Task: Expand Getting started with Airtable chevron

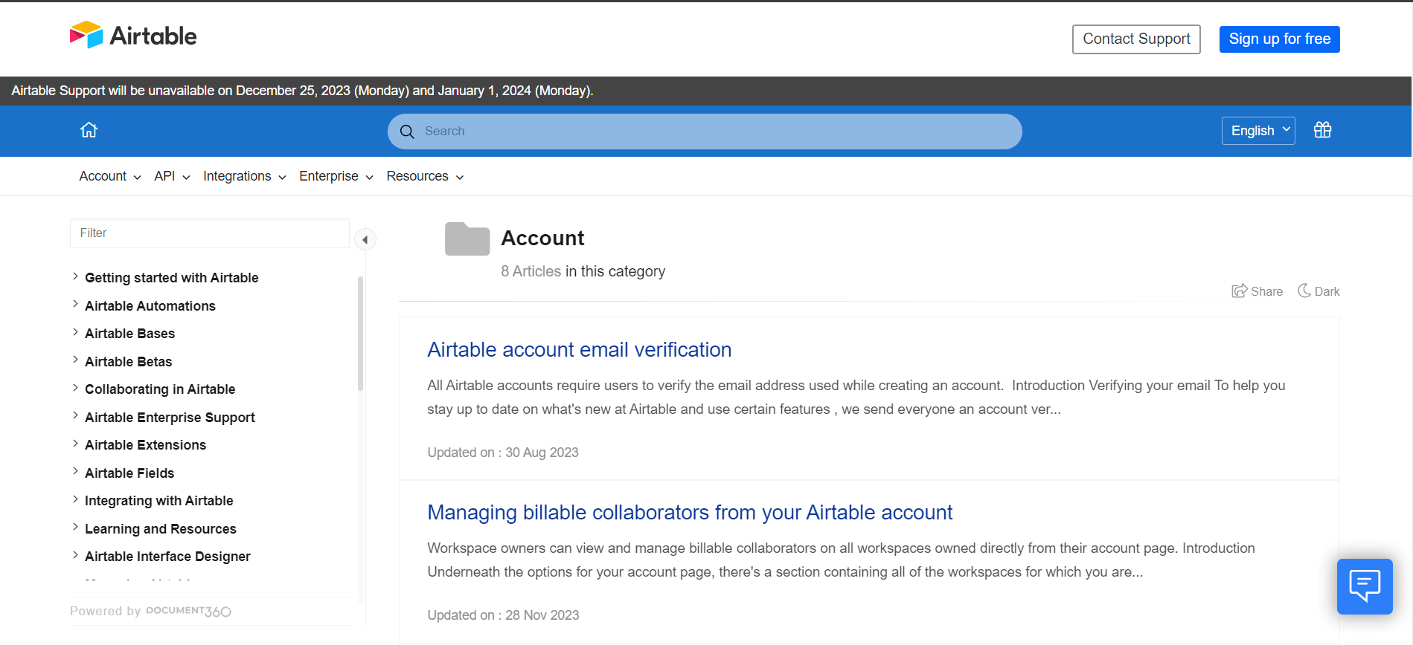Action: pos(75,276)
